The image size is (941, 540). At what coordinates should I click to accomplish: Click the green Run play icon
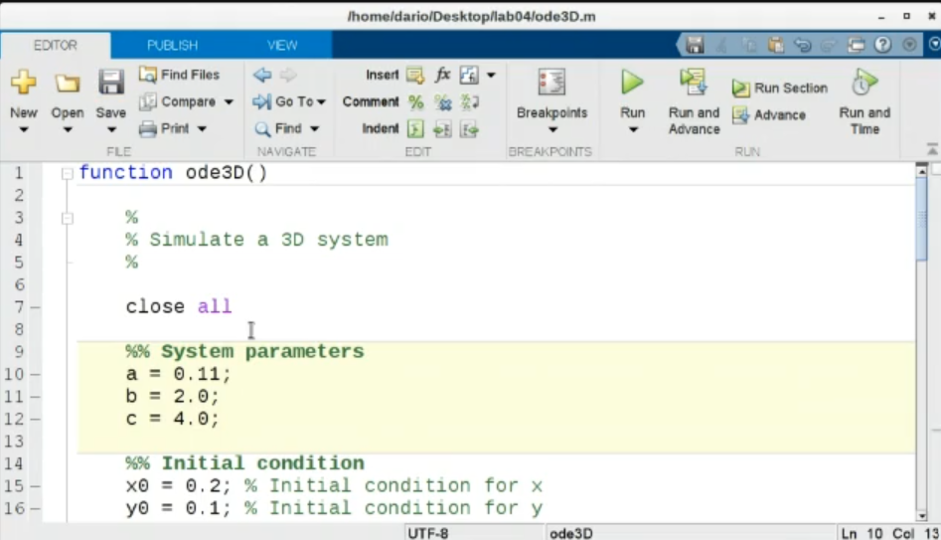tap(632, 83)
